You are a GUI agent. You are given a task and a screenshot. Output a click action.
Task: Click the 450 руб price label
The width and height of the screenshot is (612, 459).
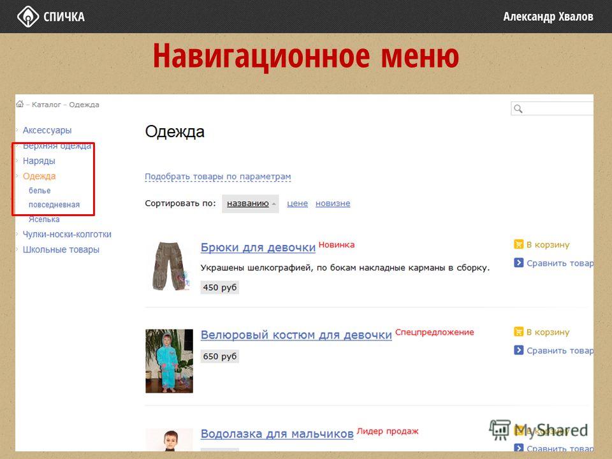220,288
